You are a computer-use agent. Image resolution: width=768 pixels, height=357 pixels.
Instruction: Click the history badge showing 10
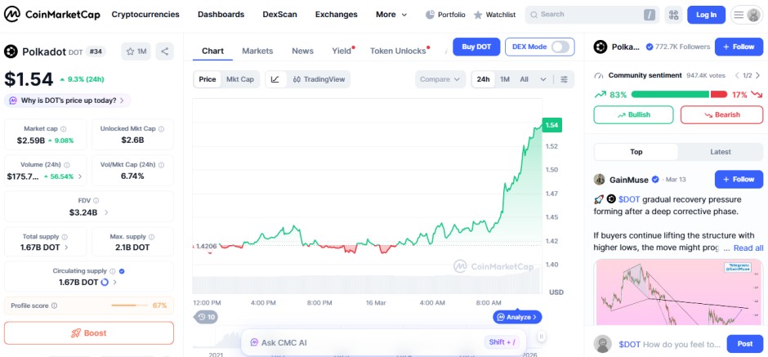pos(206,317)
